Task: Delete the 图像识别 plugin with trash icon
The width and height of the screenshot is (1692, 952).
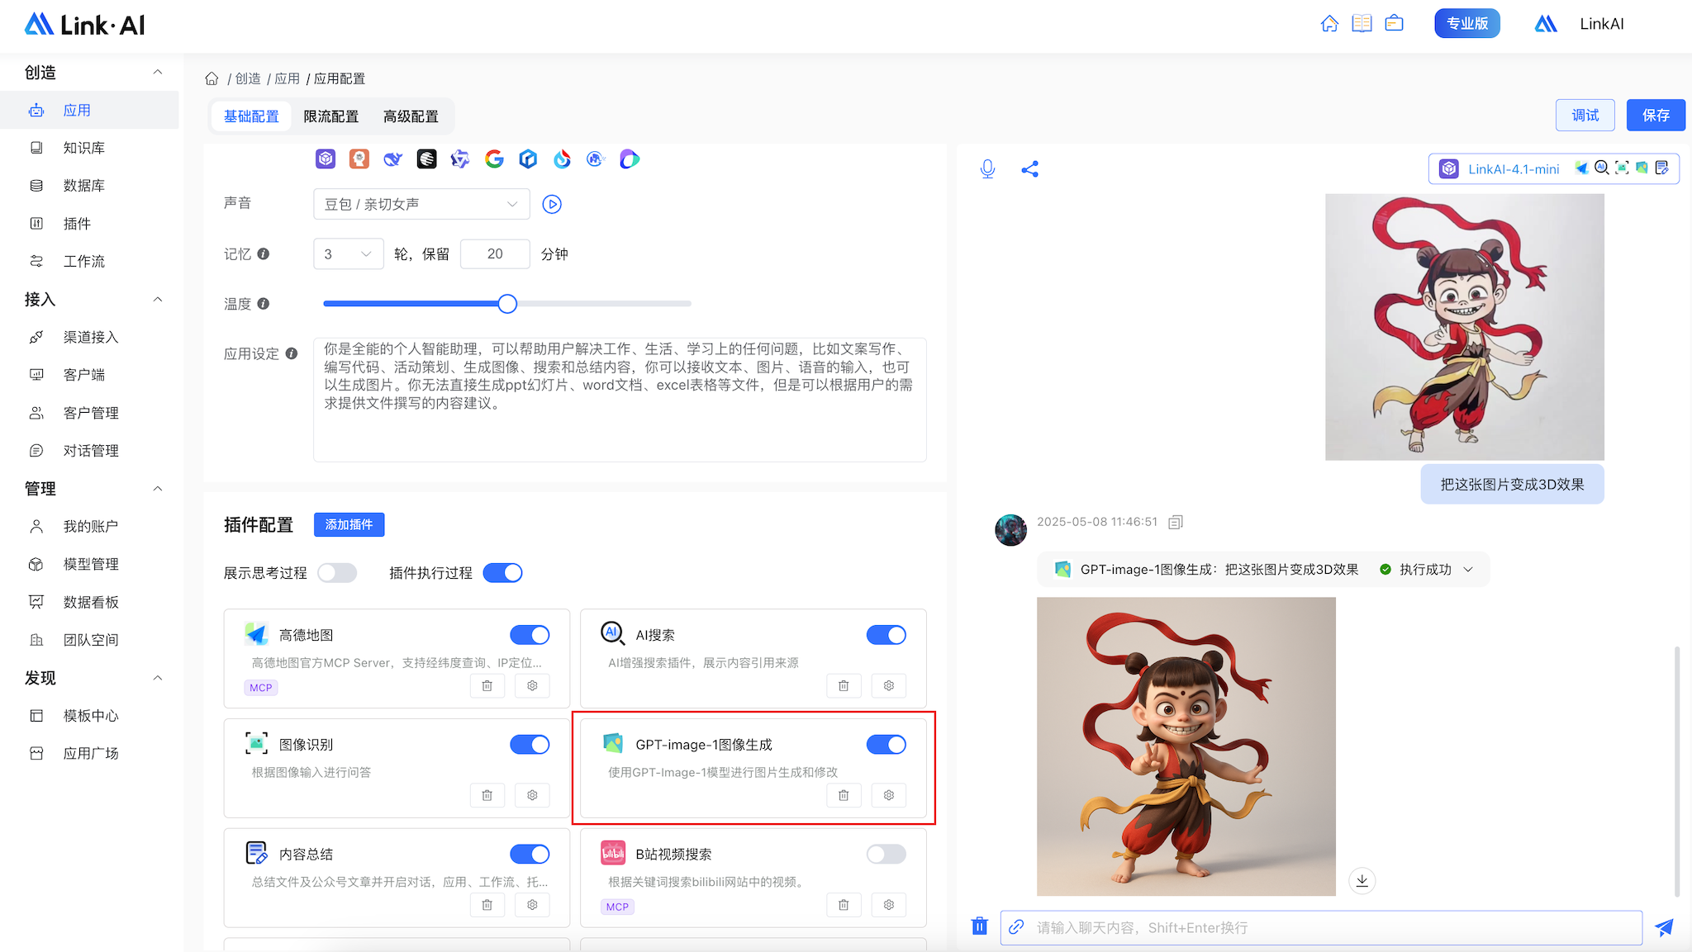Action: click(487, 795)
